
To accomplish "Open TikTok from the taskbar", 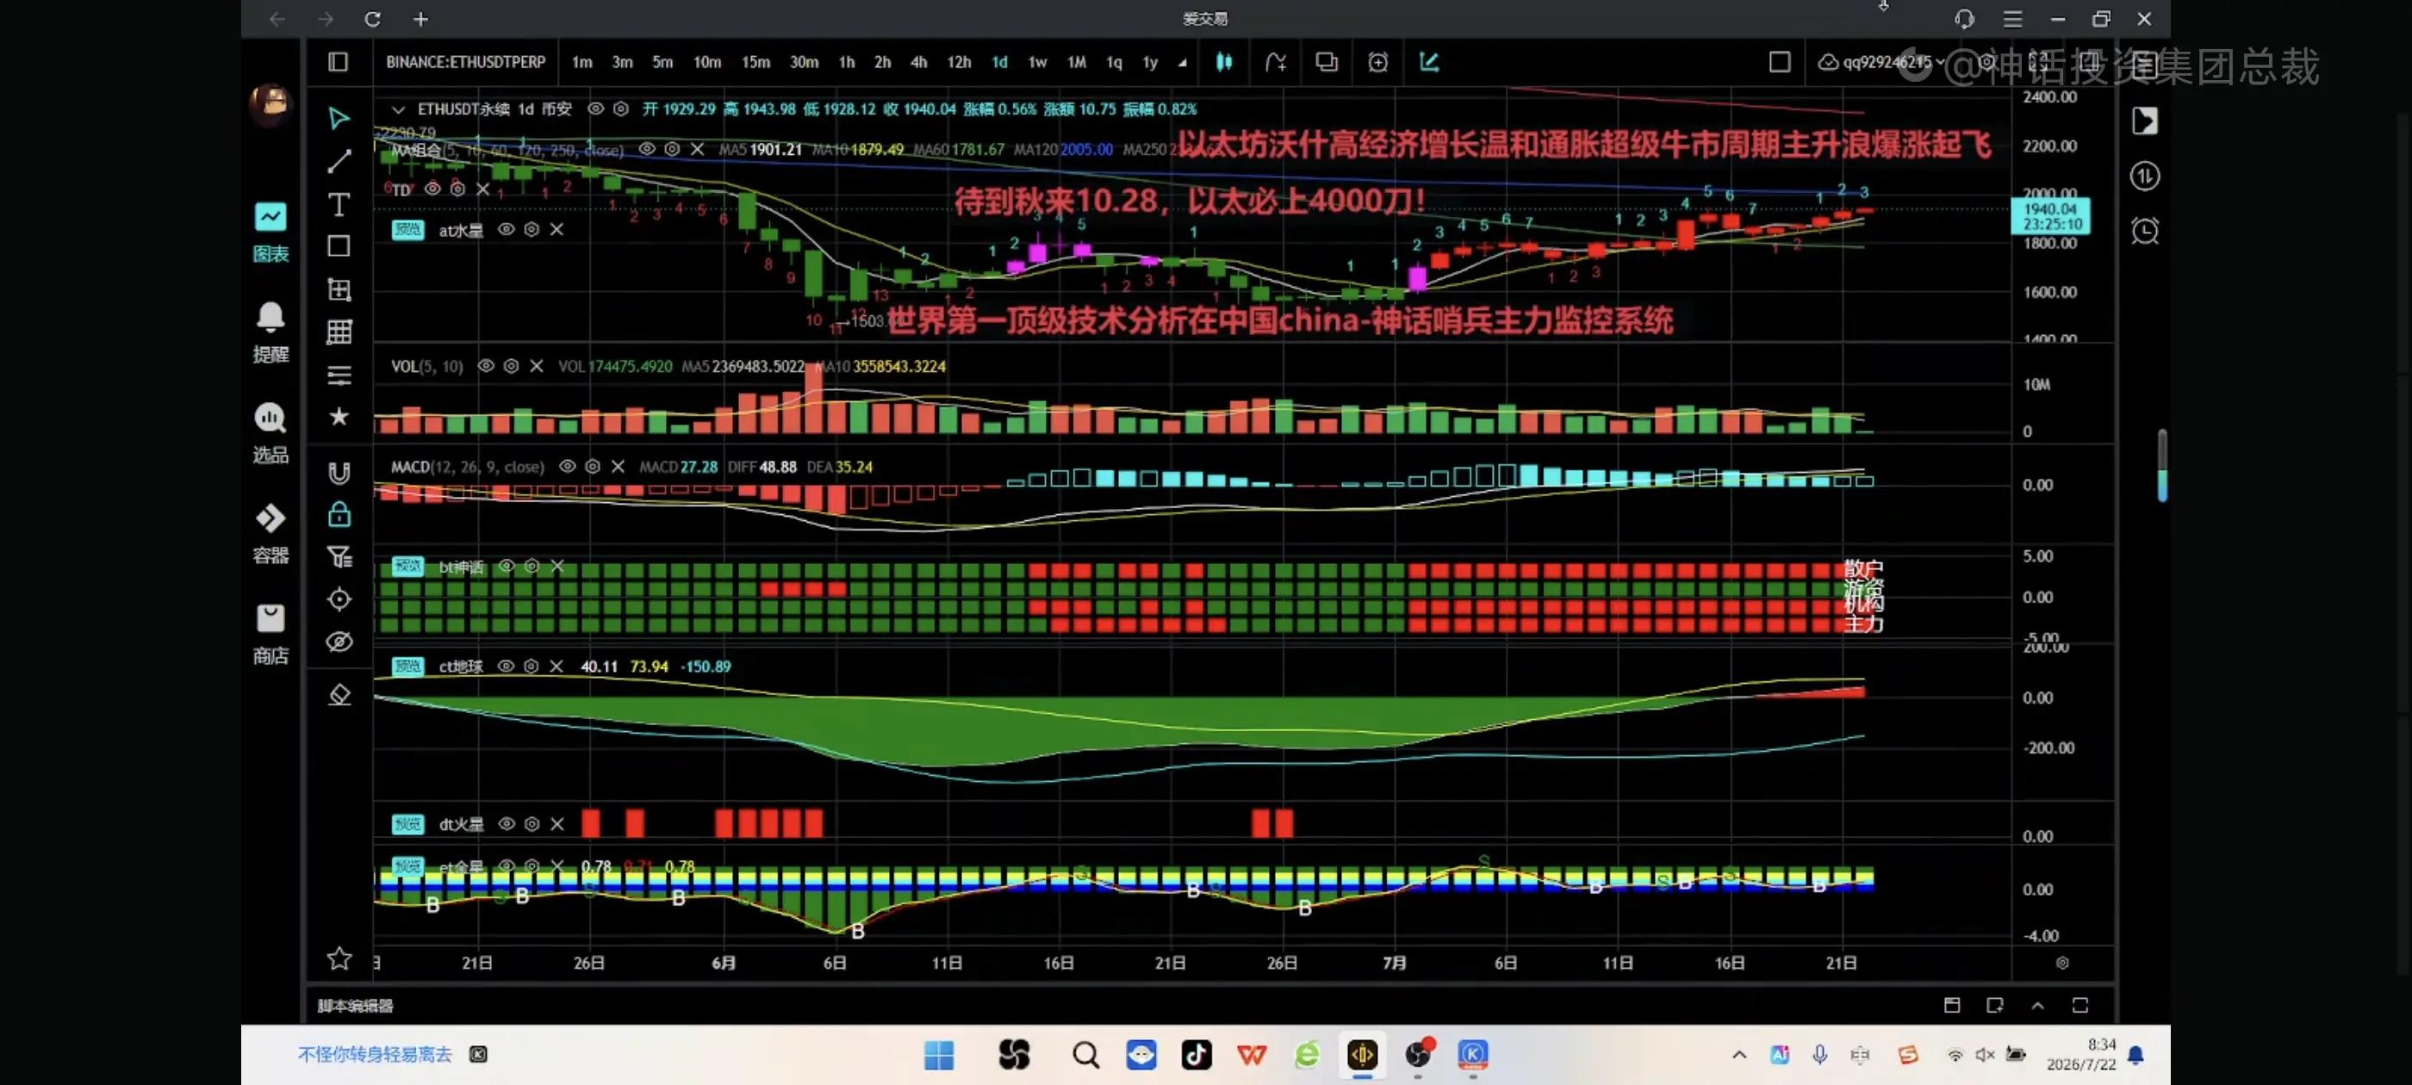I will [x=1196, y=1055].
